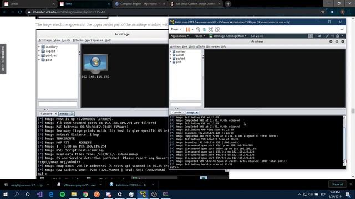Click the Kali pen/recorder tray icon
Screen dimensions: 355x199
(327, 36)
